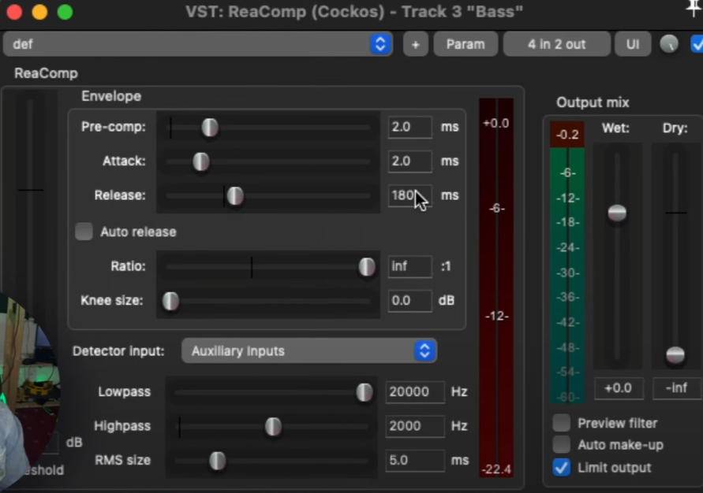Click the Wet fader handle
This screenshot has width=703, height=493.
617,213
